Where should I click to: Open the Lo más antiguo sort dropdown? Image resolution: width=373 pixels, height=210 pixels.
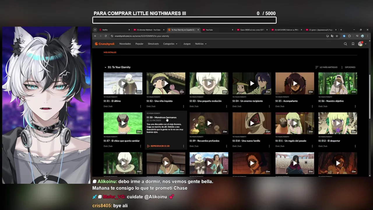point(326,67)
